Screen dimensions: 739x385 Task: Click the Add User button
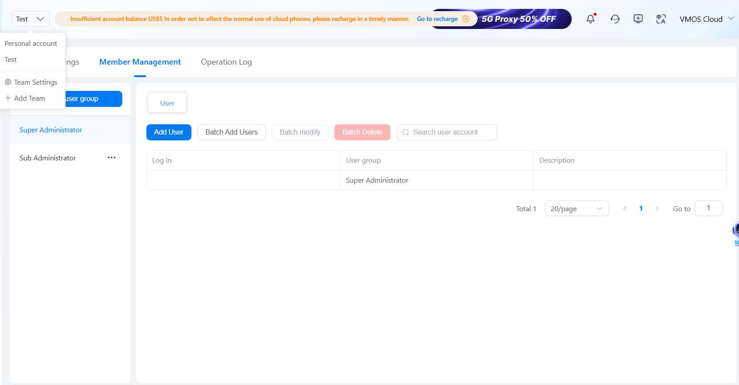point(169,132)
